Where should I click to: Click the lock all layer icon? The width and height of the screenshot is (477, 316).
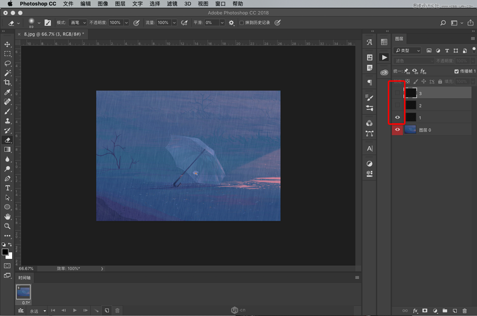[440, 82]
